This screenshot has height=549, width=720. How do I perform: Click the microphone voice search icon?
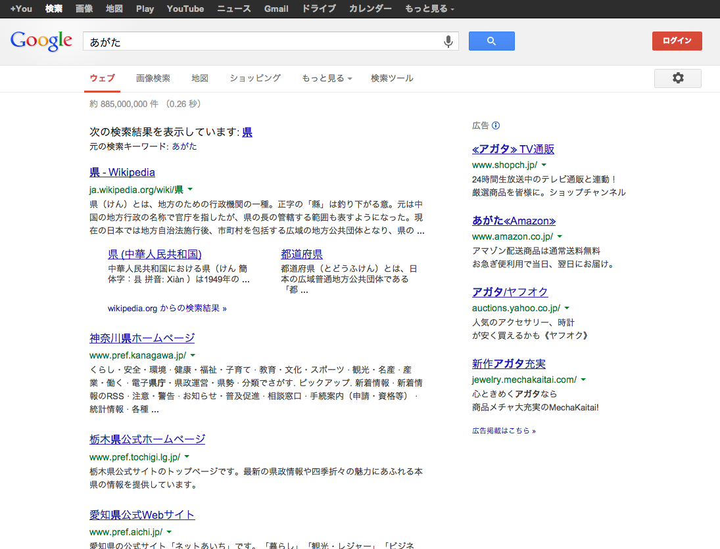coord(448,41)
